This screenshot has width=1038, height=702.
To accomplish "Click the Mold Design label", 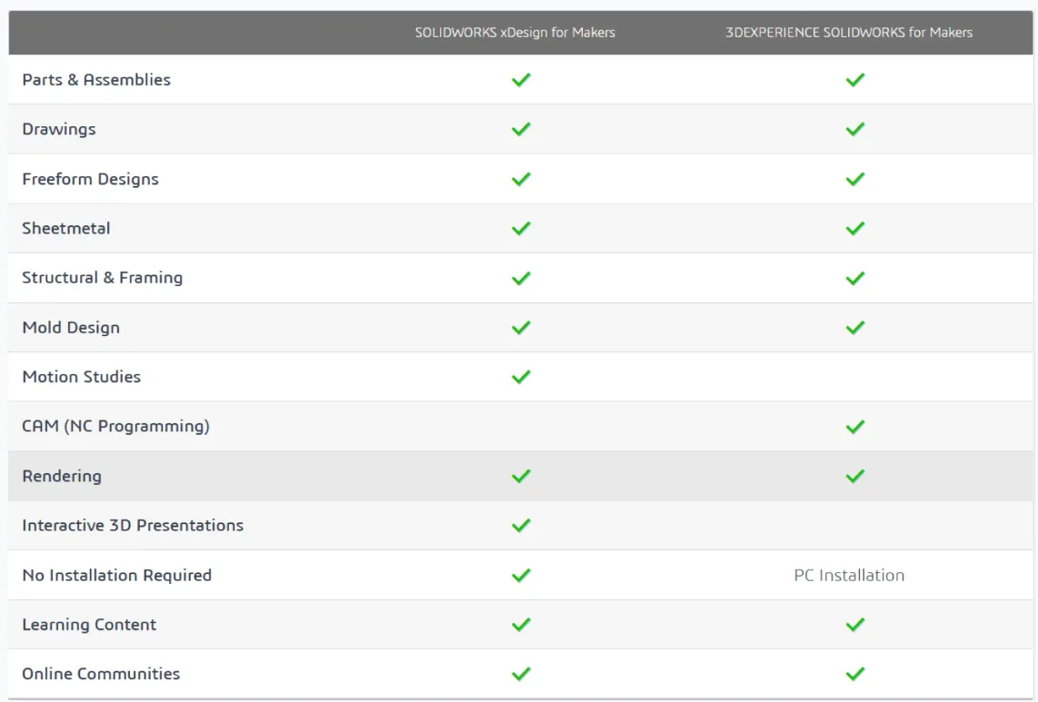I will click(71, 328).
